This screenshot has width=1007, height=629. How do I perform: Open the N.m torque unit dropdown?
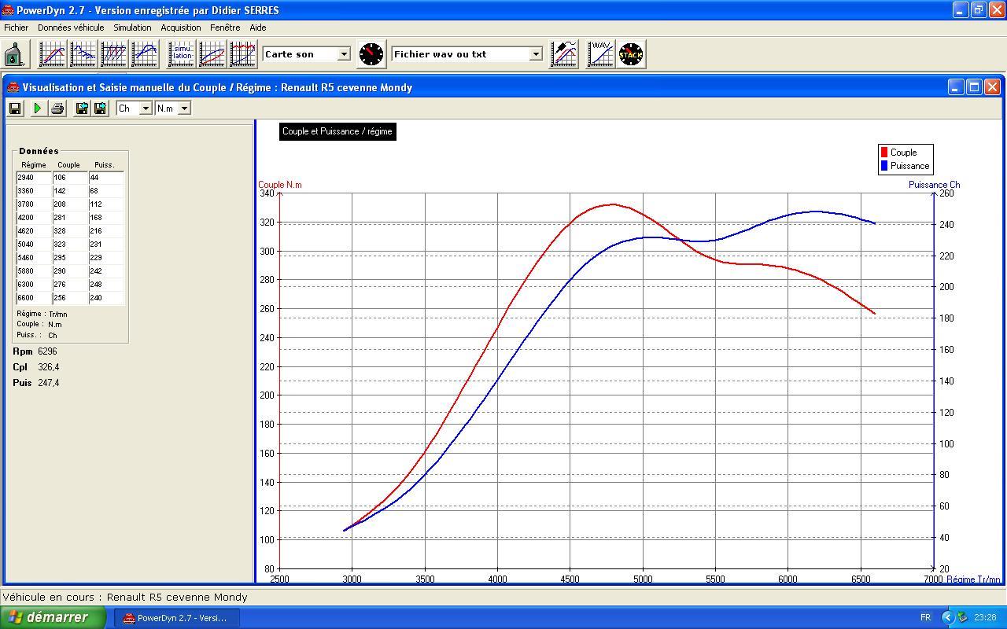pos(184,109)
